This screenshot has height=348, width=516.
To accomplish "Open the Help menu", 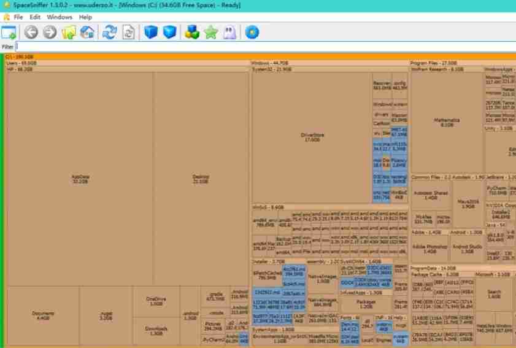I will (85, 17).
